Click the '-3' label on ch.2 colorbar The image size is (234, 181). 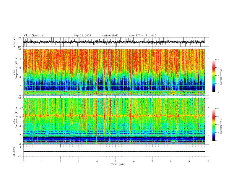[218, 109]
